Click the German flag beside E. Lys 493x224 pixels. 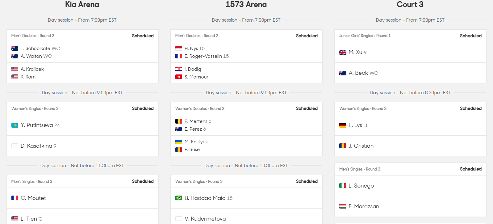[343, 125]
